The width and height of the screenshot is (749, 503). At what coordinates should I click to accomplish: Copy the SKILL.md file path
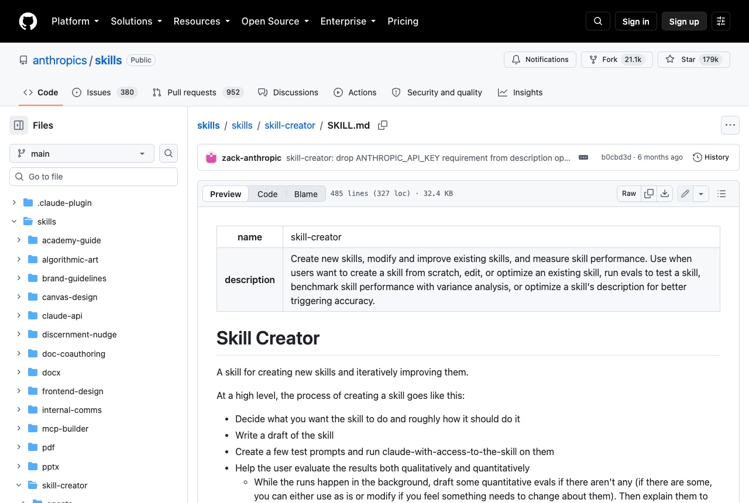pyautogui.click(x=383, y=125)
